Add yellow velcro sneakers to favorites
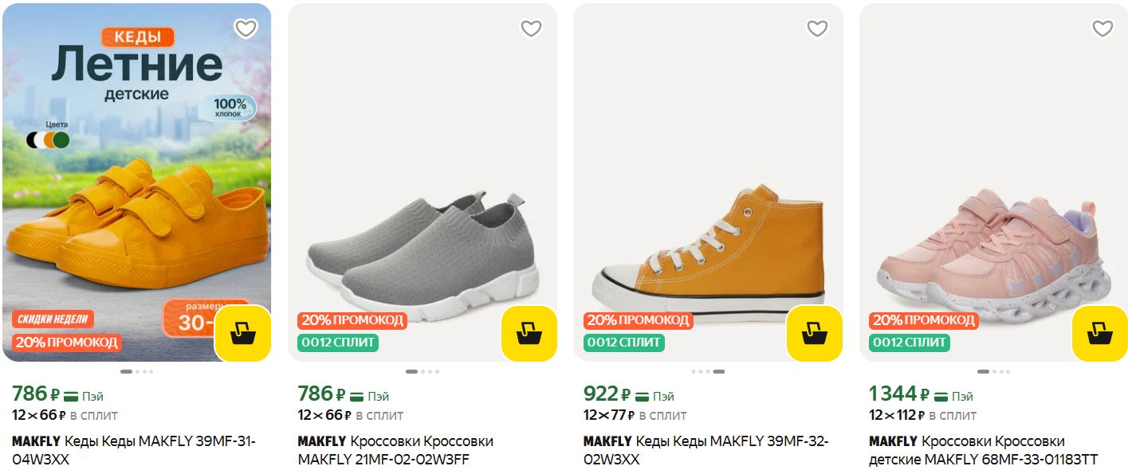 (246, 29)
